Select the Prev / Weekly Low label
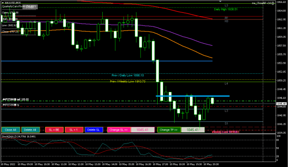The image size is (288, 167). tap(128, 81)
